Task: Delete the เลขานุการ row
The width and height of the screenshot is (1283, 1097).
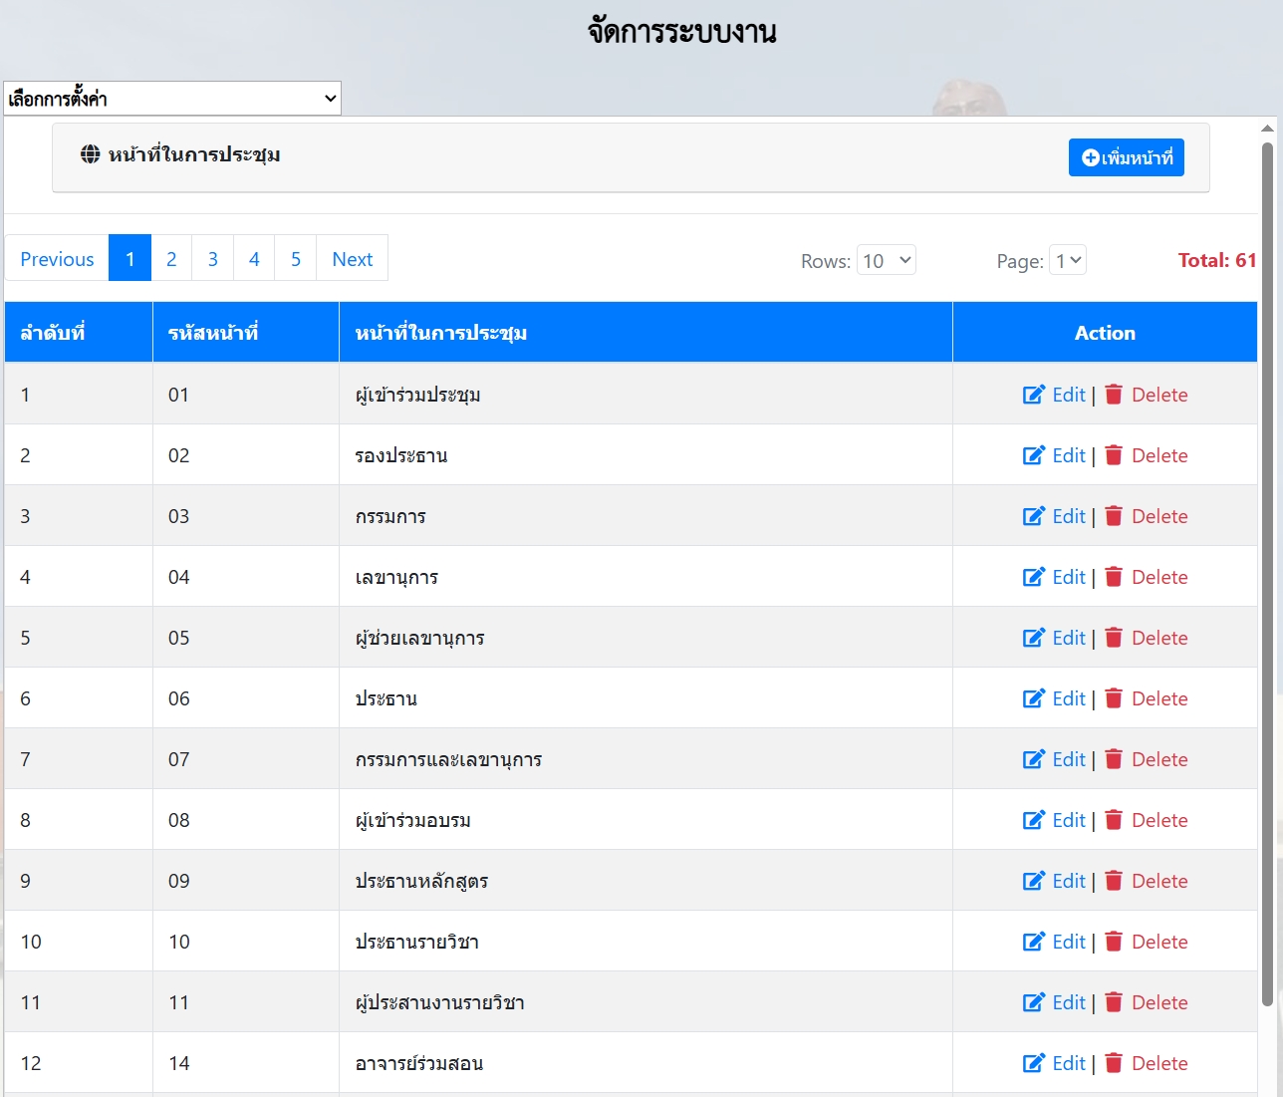Action: 1148,577
